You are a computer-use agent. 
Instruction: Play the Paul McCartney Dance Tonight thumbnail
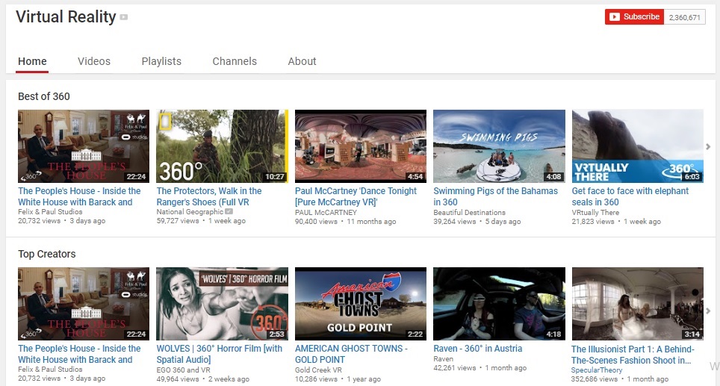click(x=361, y=146)
